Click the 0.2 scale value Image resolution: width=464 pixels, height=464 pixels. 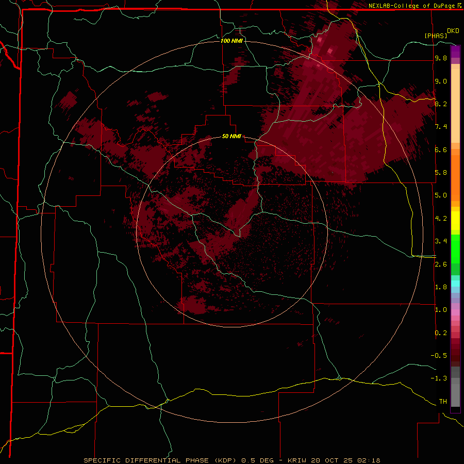point(441,333)
